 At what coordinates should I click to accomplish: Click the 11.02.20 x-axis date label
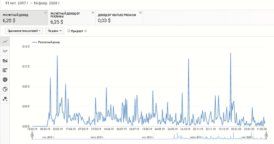coord(262,129)
